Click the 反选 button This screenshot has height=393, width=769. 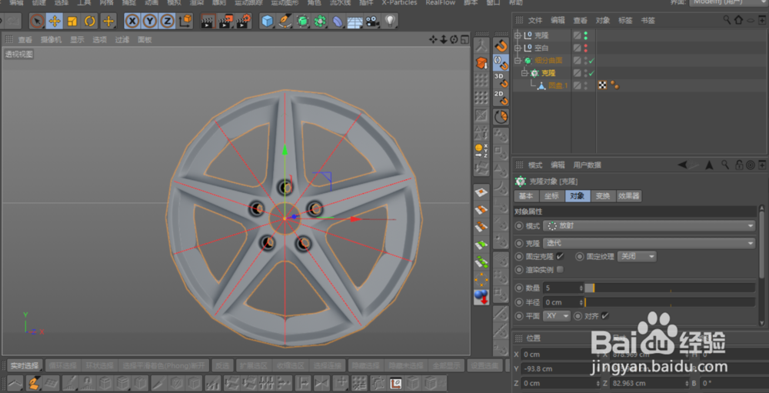pyautogui.click(x=223, y=366)
